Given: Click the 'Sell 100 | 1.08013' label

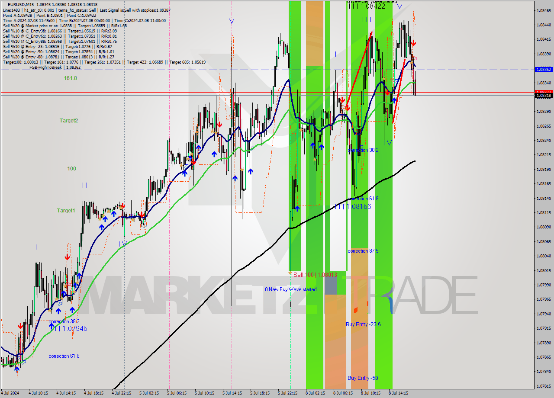Looking at the screenshot, I should 315,275.
